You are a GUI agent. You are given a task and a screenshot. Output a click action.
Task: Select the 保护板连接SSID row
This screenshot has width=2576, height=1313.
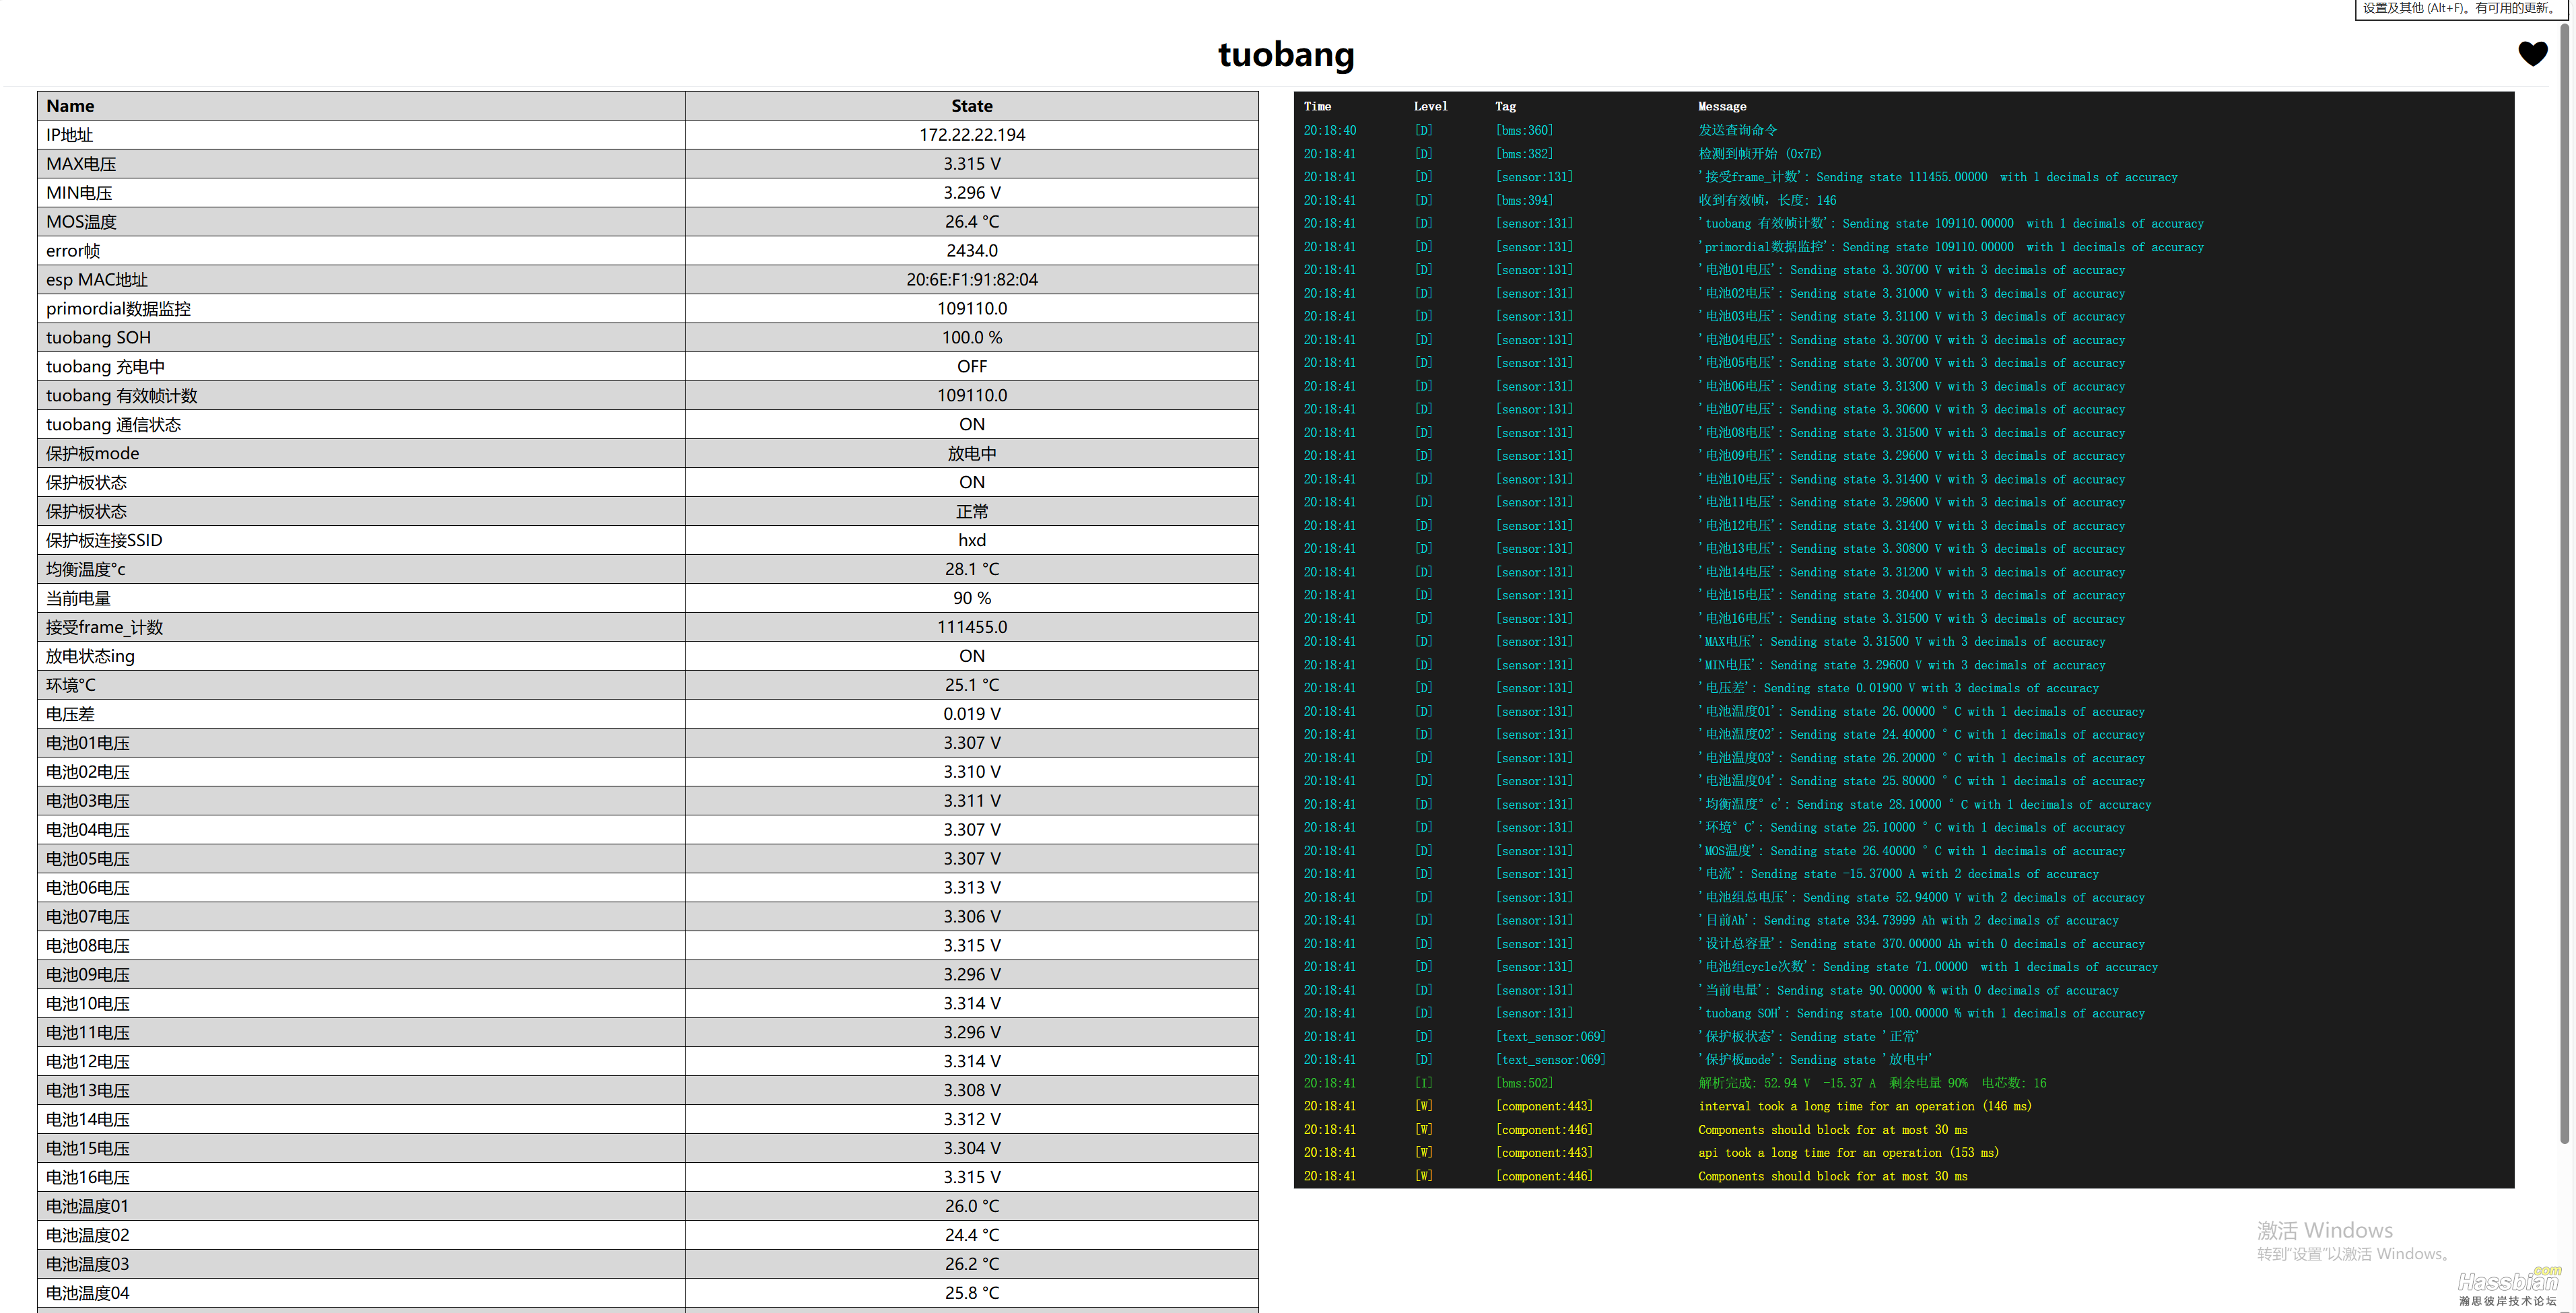(647, 540)
